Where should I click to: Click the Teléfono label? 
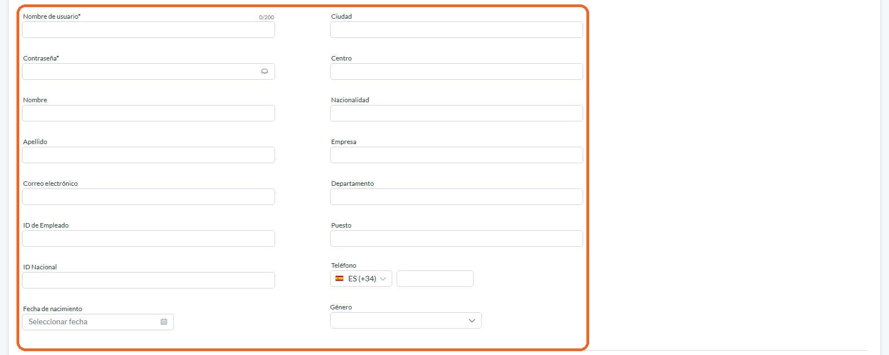click(344, 265)
